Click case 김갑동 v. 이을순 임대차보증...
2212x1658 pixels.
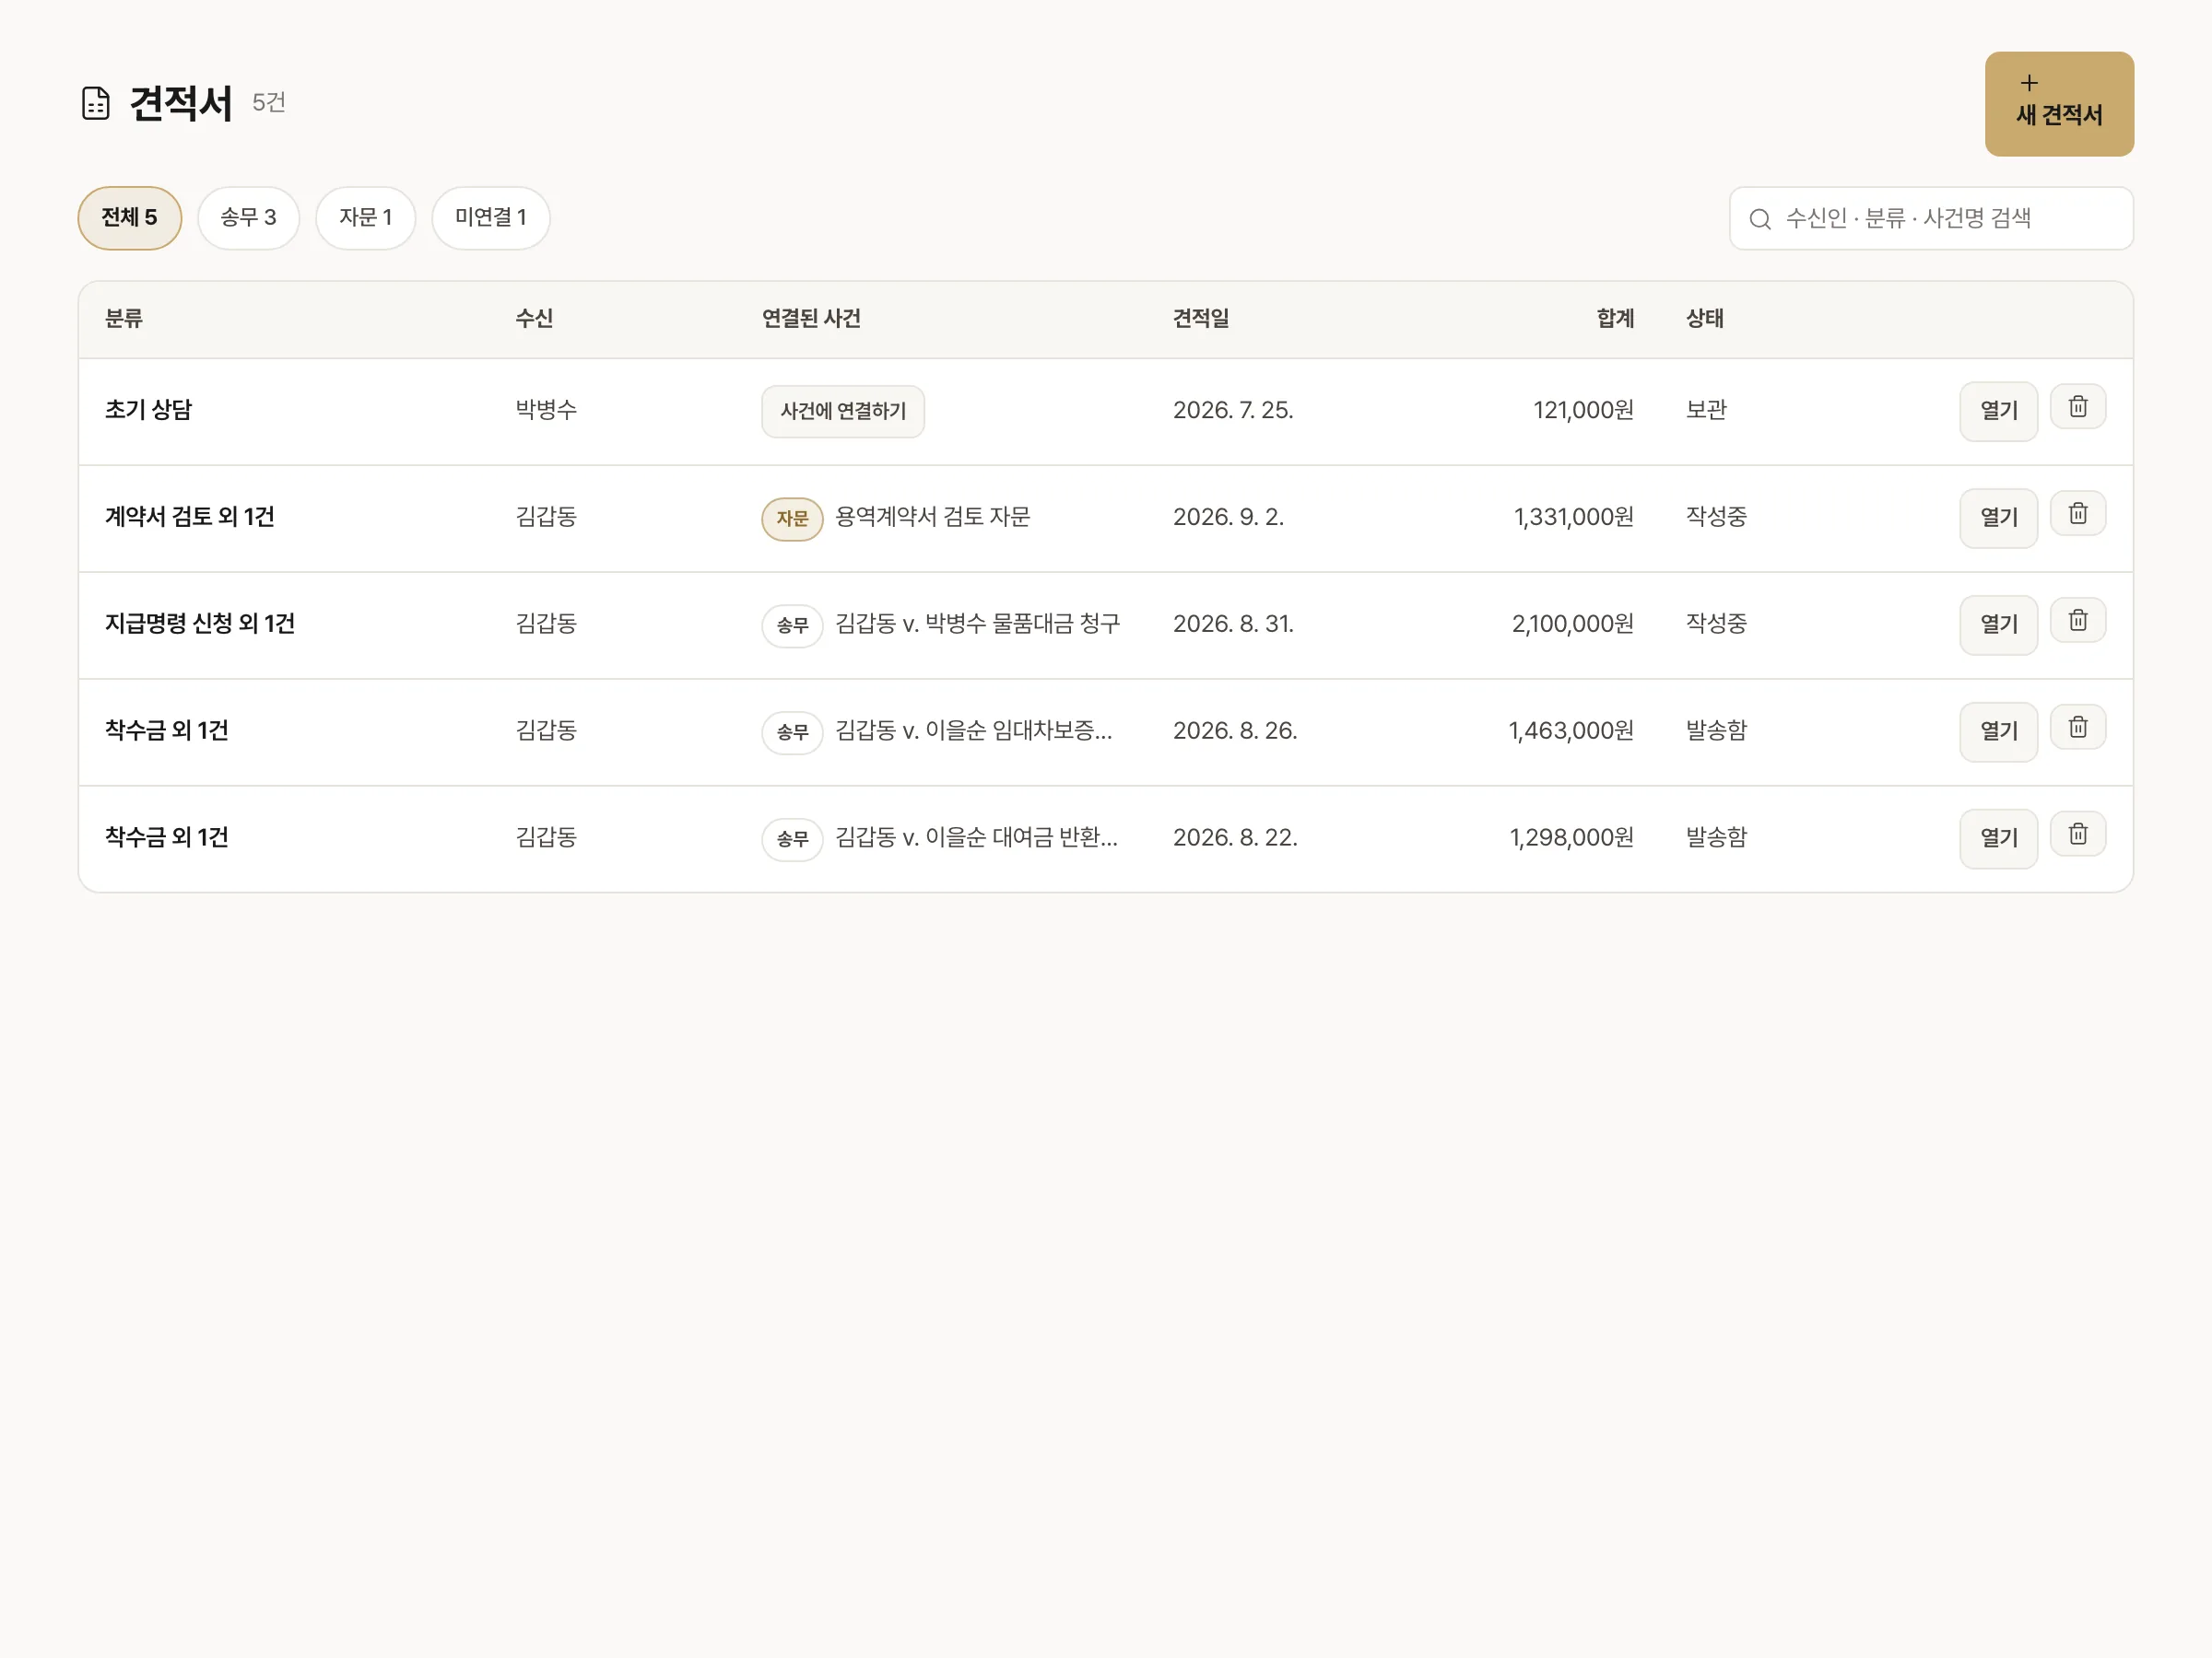(x=973, y=730)
